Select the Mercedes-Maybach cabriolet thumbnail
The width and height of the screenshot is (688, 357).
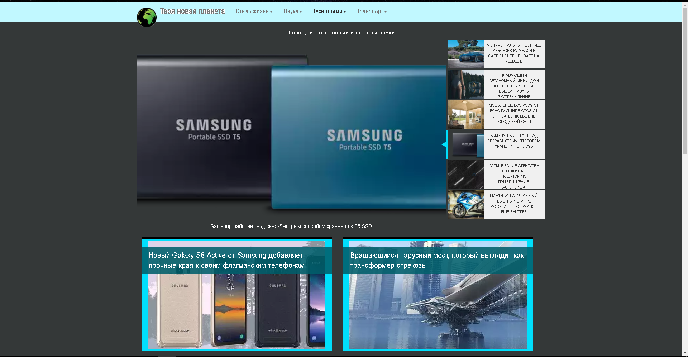click(x=465, y=54)
